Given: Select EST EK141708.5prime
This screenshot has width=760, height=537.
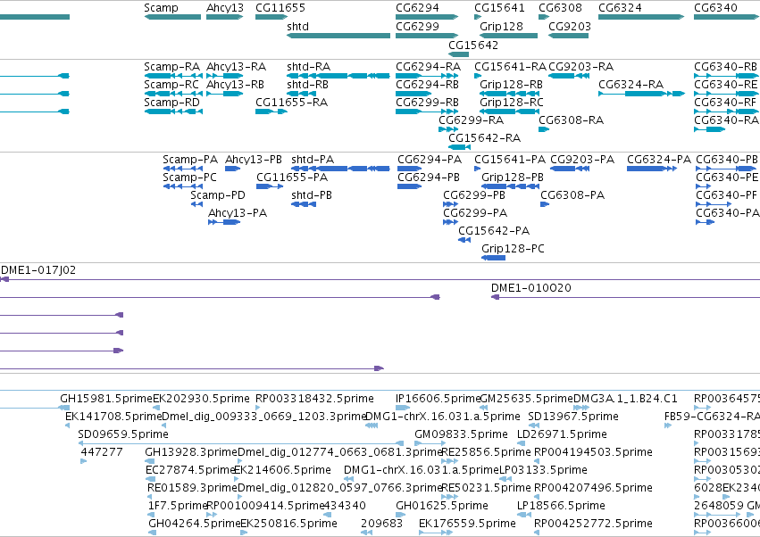Looking at the screenshot, I should [x=113, y=417].
